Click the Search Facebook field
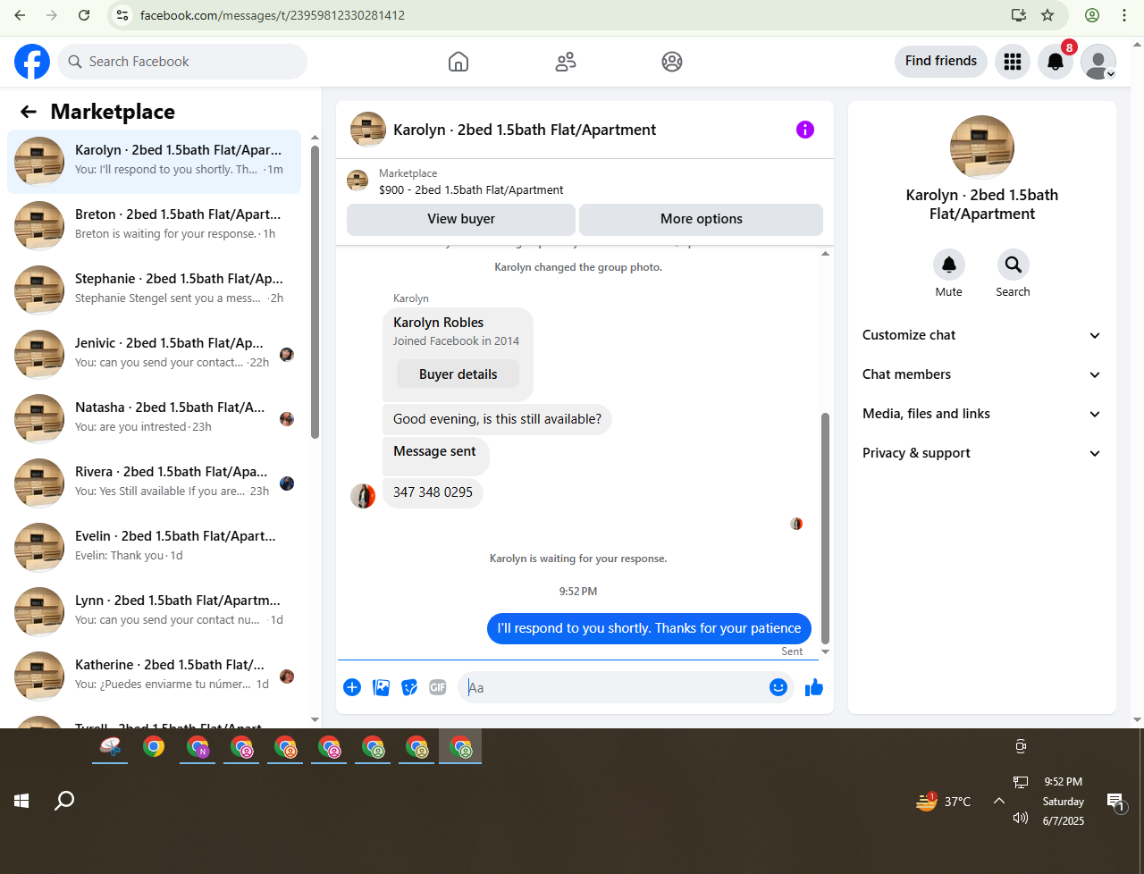Viewport: 1144px width, 874px height. (x=183, y=62)
